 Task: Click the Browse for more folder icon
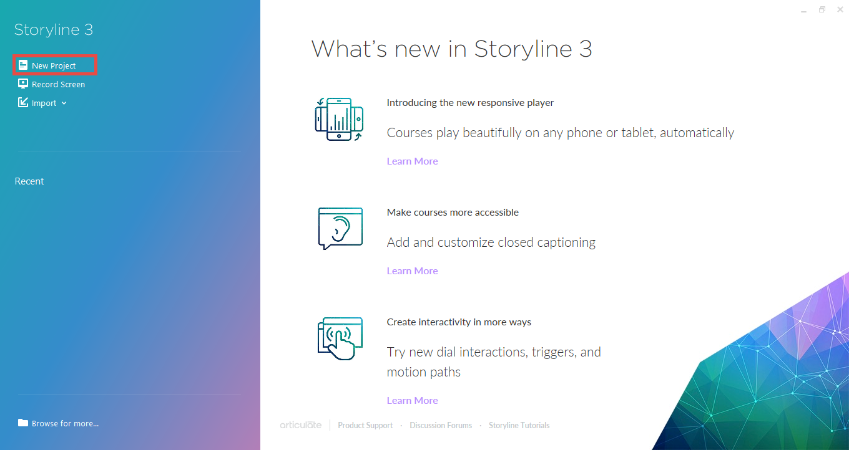pyautogui.click(x=23, y=423)
